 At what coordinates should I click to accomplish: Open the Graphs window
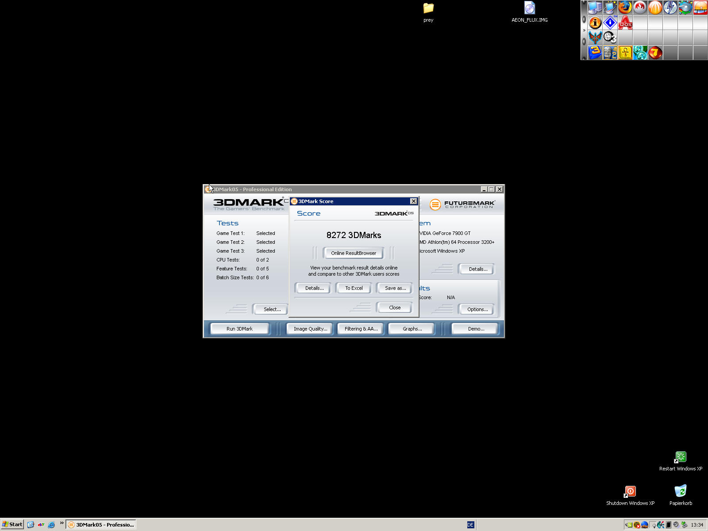point(412,329)
